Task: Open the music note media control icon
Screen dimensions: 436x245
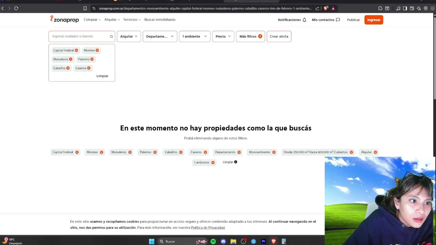Action: 399,8
